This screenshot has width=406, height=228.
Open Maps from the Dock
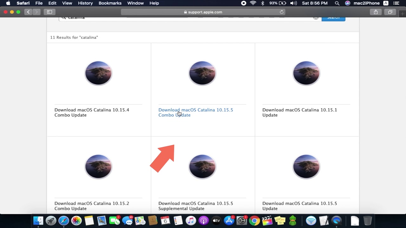[x=140, y=220]
